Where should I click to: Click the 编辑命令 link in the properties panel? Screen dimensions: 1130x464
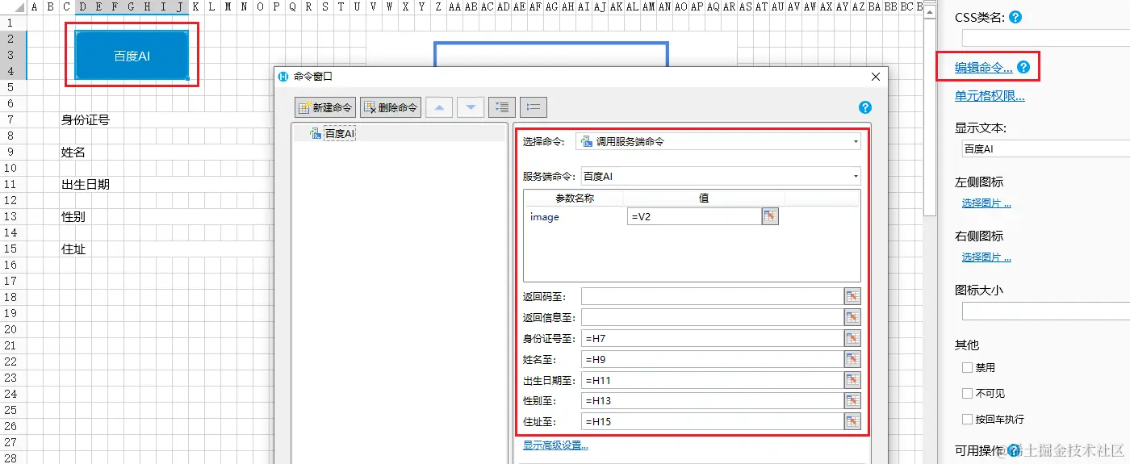pos(983,68)
